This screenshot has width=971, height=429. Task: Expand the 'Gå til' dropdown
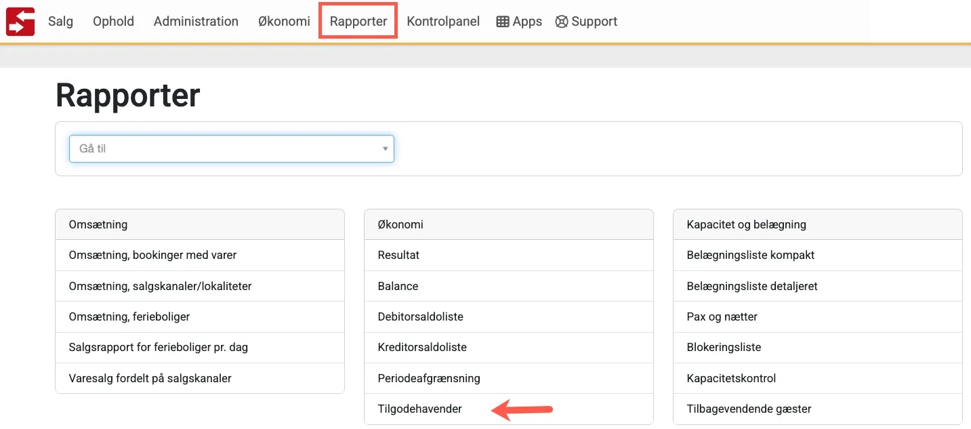tap(232, 148)
